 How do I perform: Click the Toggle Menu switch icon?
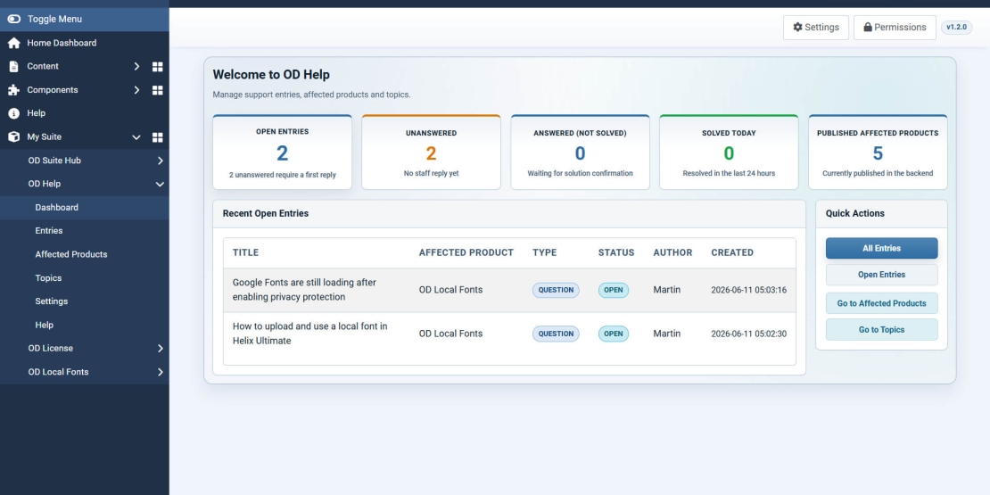coord(14,19)
